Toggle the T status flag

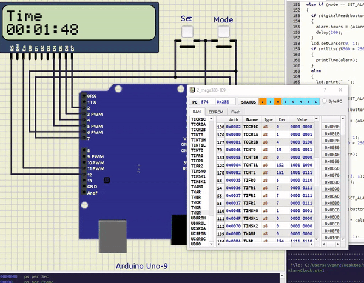[270, 102]
